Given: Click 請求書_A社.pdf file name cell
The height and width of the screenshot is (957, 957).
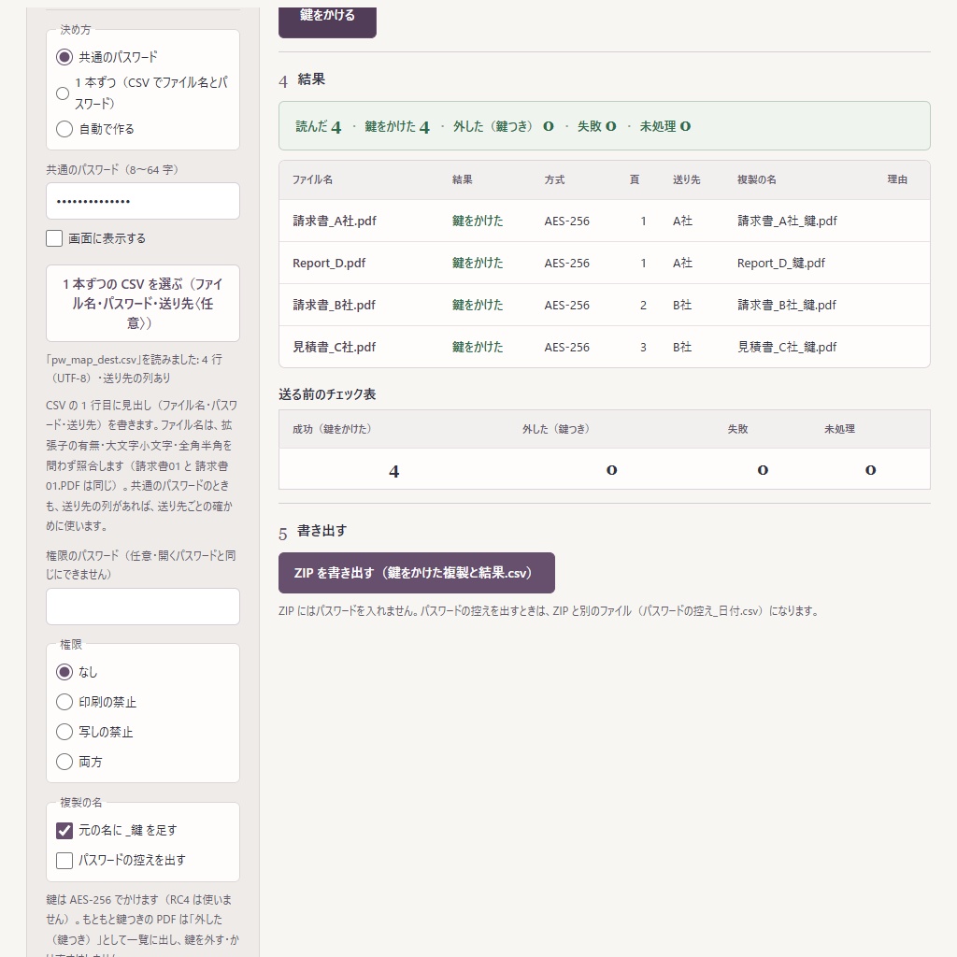Looking at the screenshot, I should tap(335, 221).
